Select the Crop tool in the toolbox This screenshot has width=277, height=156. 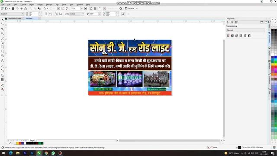pyautogui.click(x=2, y=29)
